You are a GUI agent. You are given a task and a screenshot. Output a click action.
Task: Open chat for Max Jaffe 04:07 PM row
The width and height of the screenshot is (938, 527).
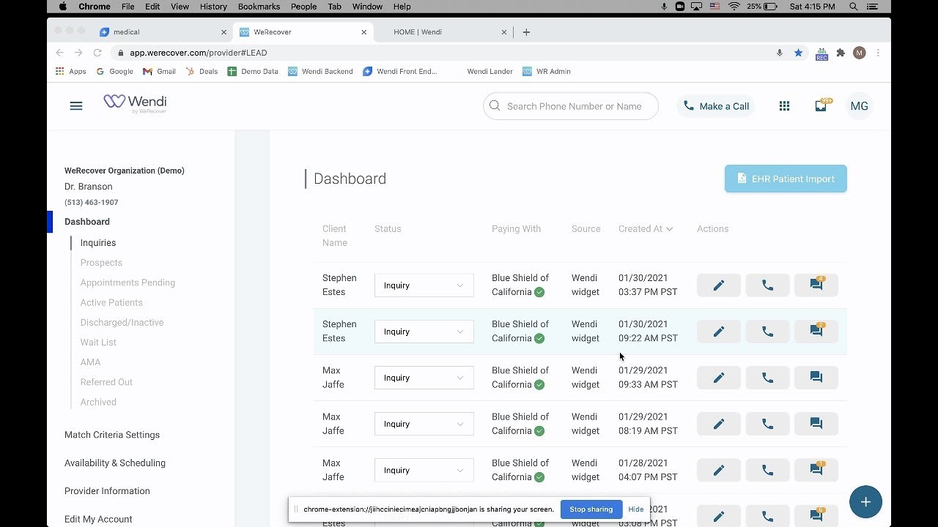(x=816, y=470)
